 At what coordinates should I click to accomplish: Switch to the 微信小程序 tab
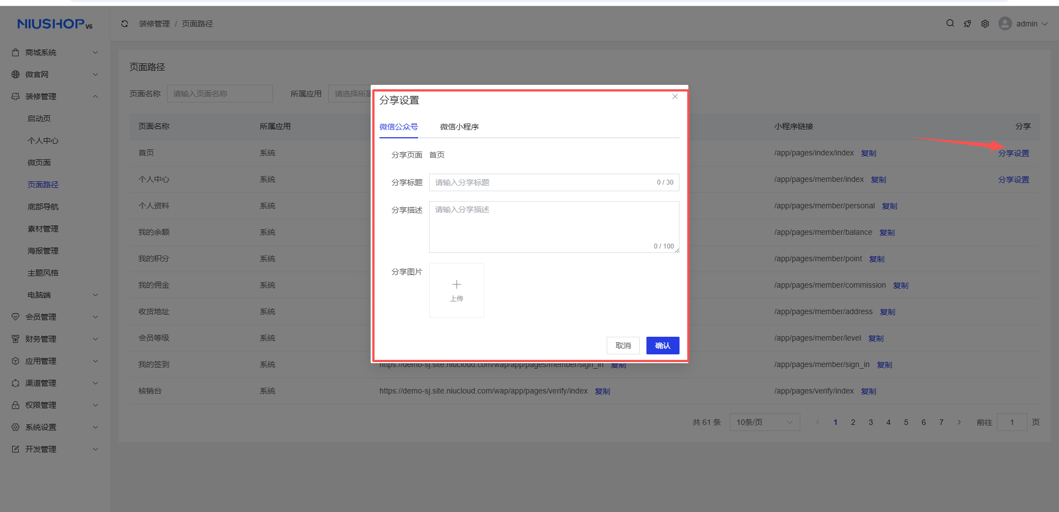click(459, 127)
